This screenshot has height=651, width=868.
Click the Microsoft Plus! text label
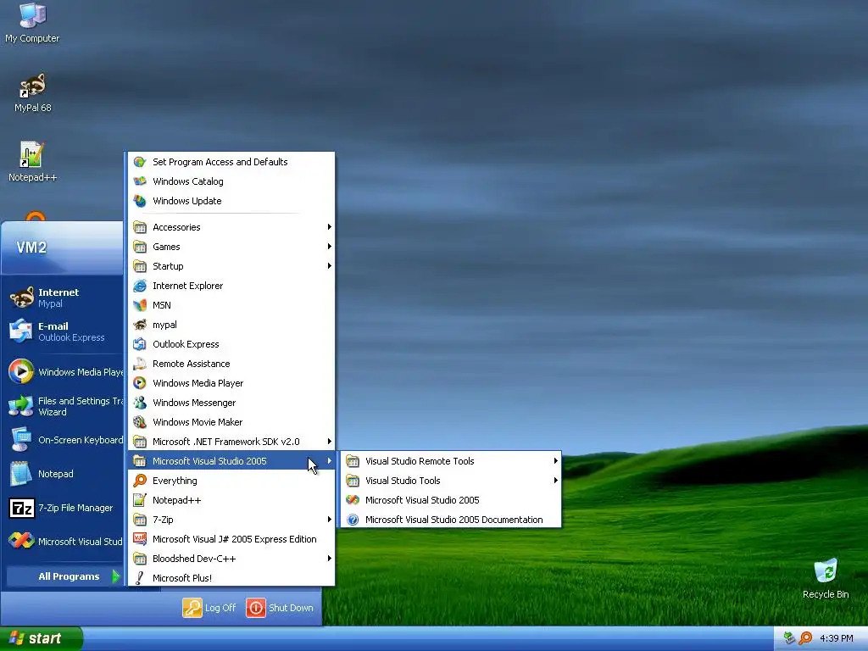coord(182,578)
